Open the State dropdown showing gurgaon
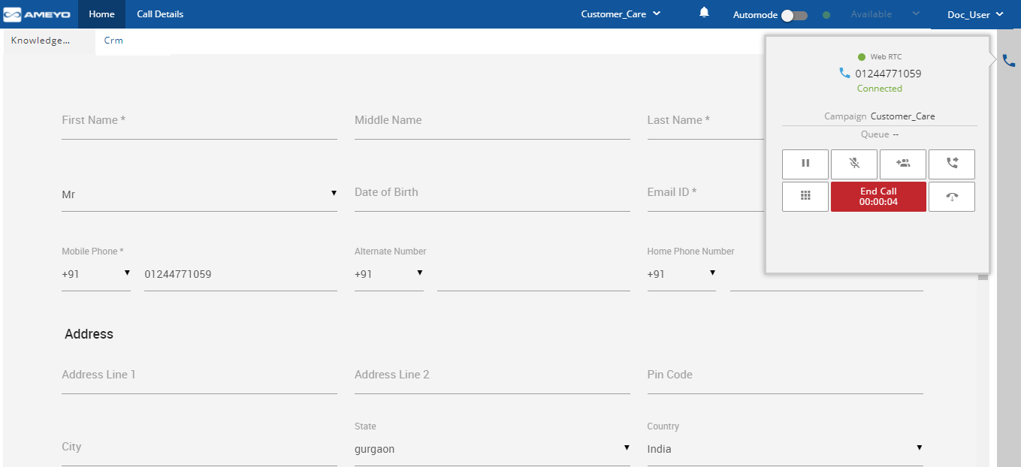The width and height of the screenshot is (1021, 467). pos(491,449)
